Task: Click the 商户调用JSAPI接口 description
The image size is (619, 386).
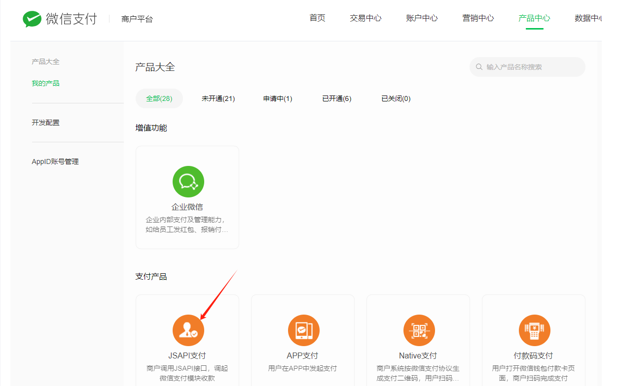Action: coord(187,373)
